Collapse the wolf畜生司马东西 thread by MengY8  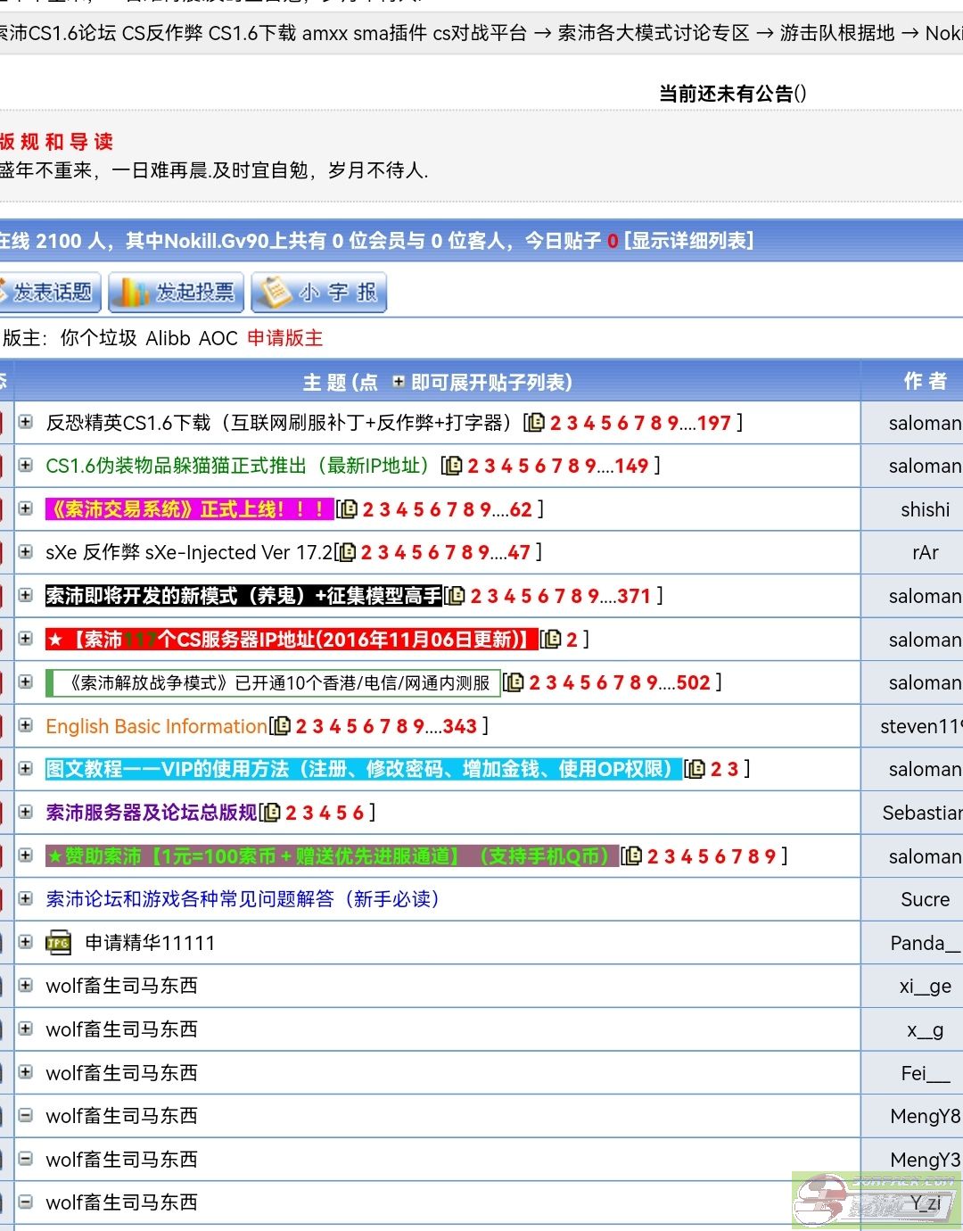[26, 1115]
